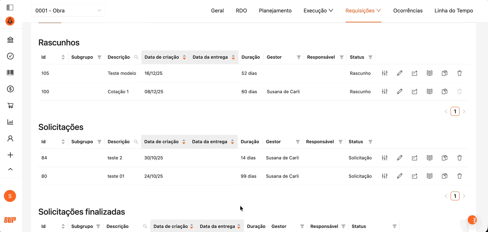Click the copy icon for Cotação 1 row
This screenshot has height=232, width=488.
tap(444, 92)
